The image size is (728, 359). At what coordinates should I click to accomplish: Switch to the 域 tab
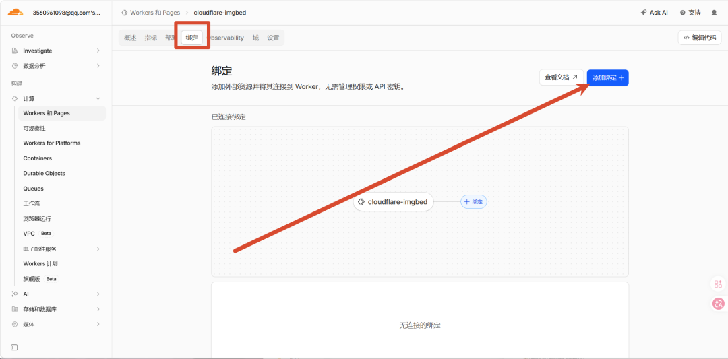[256, 38]
